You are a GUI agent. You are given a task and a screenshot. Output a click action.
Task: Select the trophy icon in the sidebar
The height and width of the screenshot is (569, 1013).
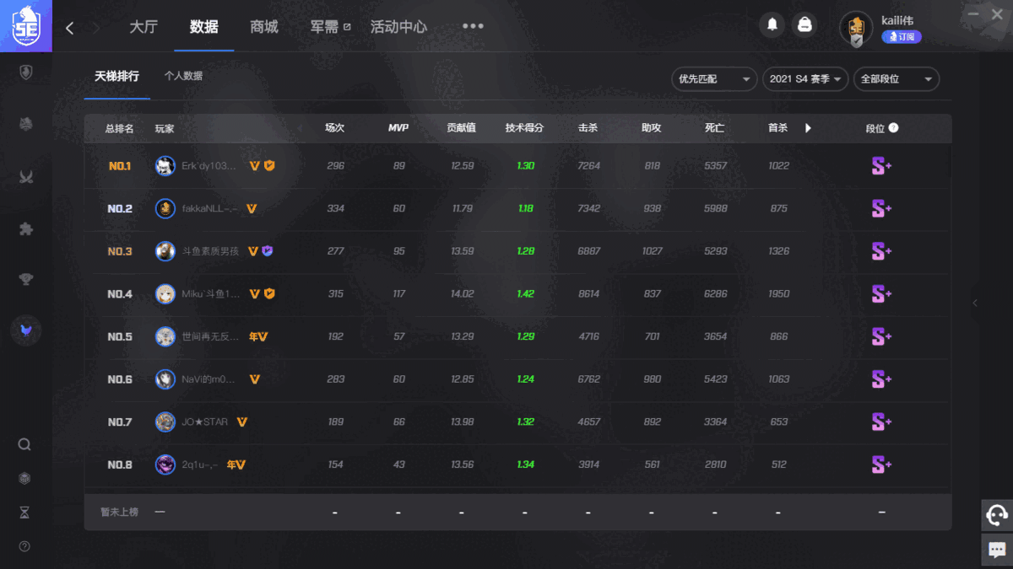click(24, 279)
